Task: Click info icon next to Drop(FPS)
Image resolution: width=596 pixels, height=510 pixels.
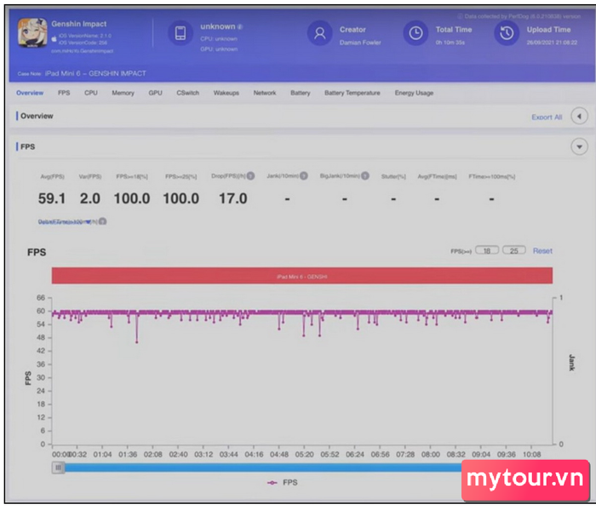Action: 252,175
